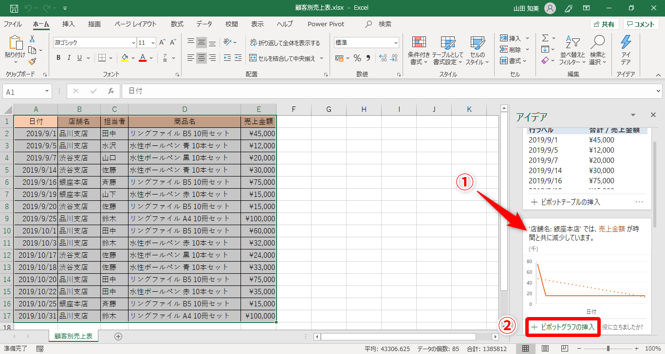Toggle bold formatting
Screen dimensions: 665x354
[58, 58]
